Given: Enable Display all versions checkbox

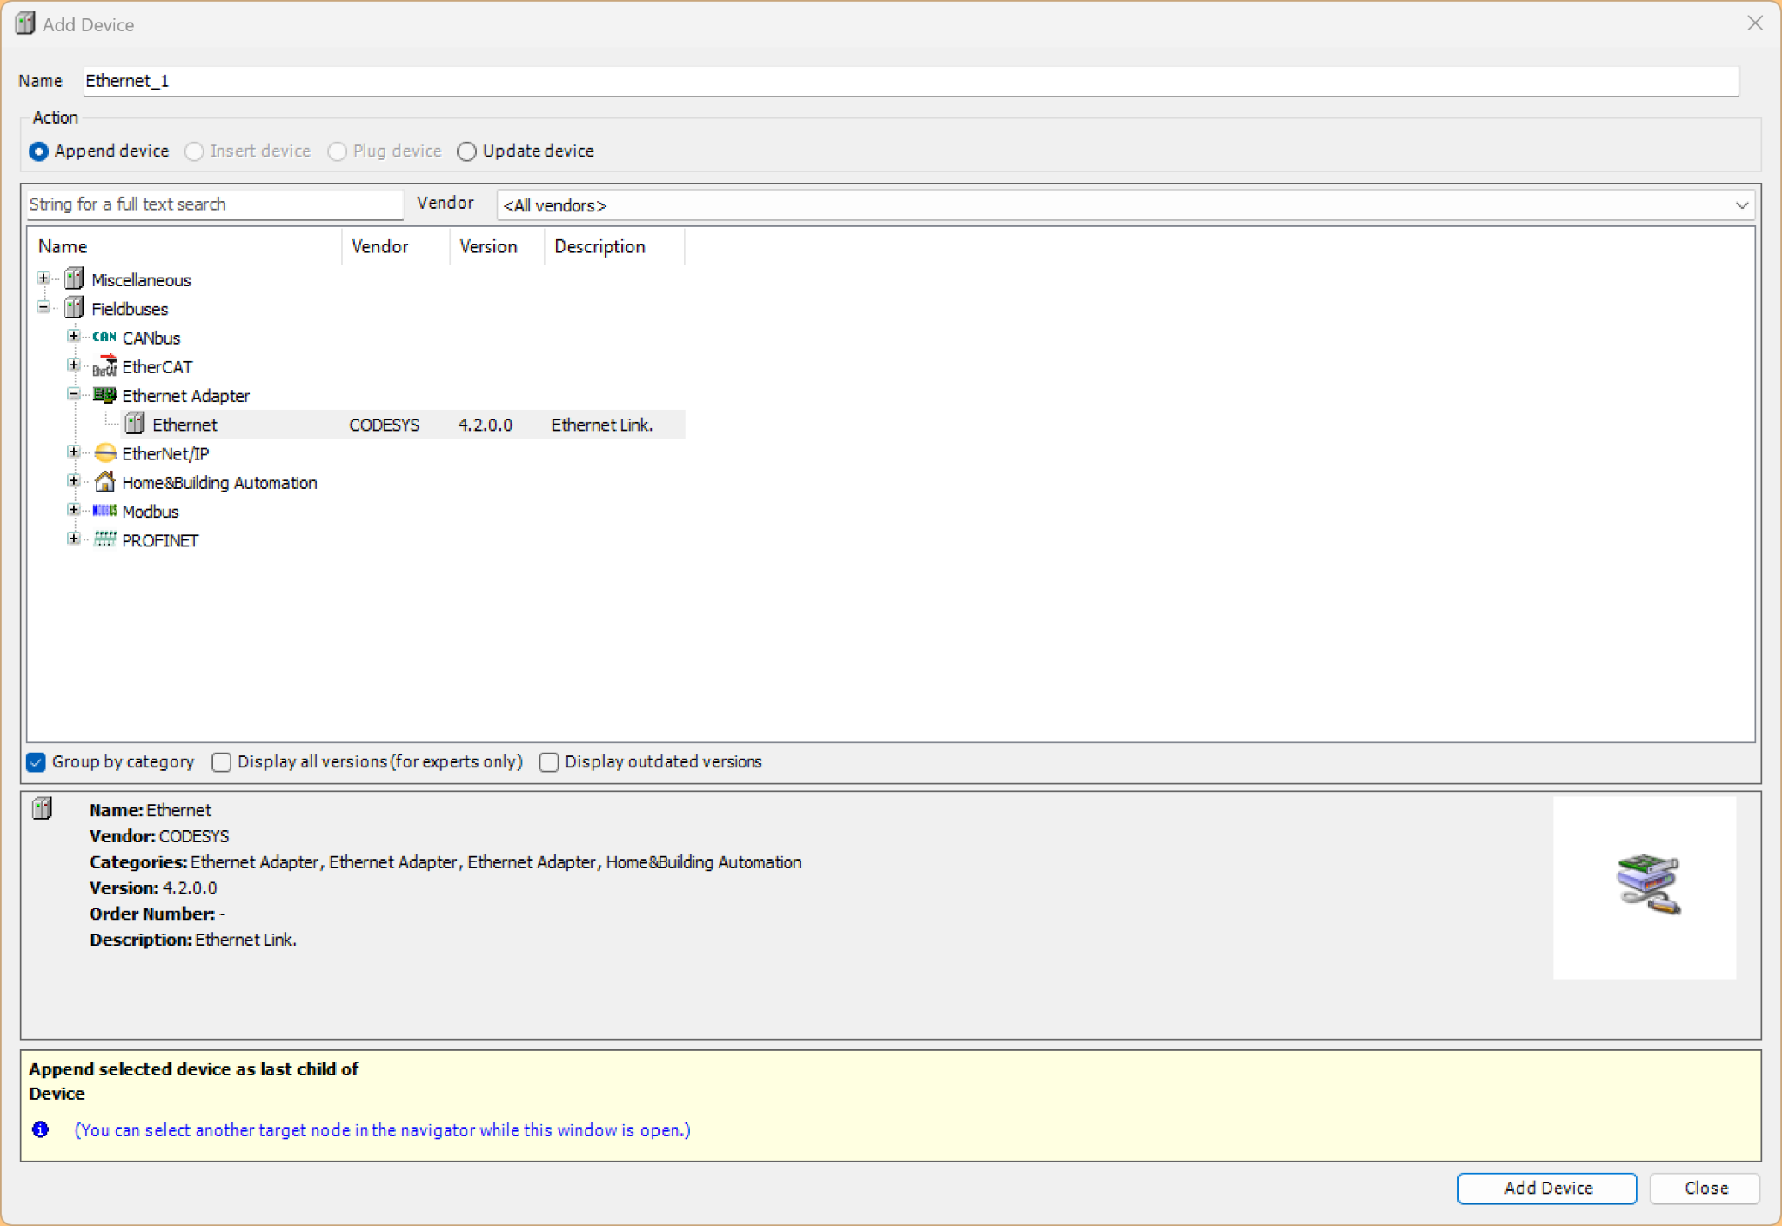Looking at the screenshot, I should pos(222,762).
